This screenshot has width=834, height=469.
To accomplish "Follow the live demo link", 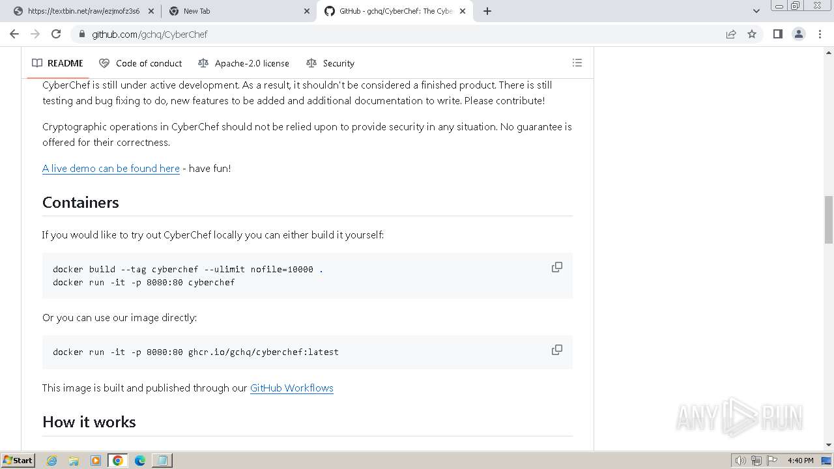I will click(x=111, y=168).
